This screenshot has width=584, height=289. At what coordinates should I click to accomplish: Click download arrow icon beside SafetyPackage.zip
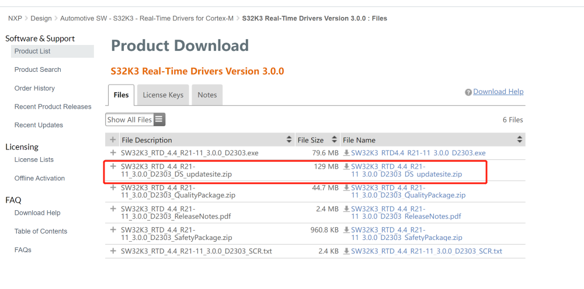(x=346, y=230)
